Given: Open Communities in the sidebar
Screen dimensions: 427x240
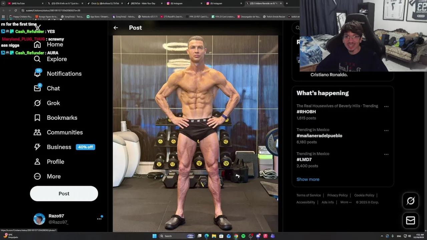Looking at the screenshot, I should [x=58, y=132].
